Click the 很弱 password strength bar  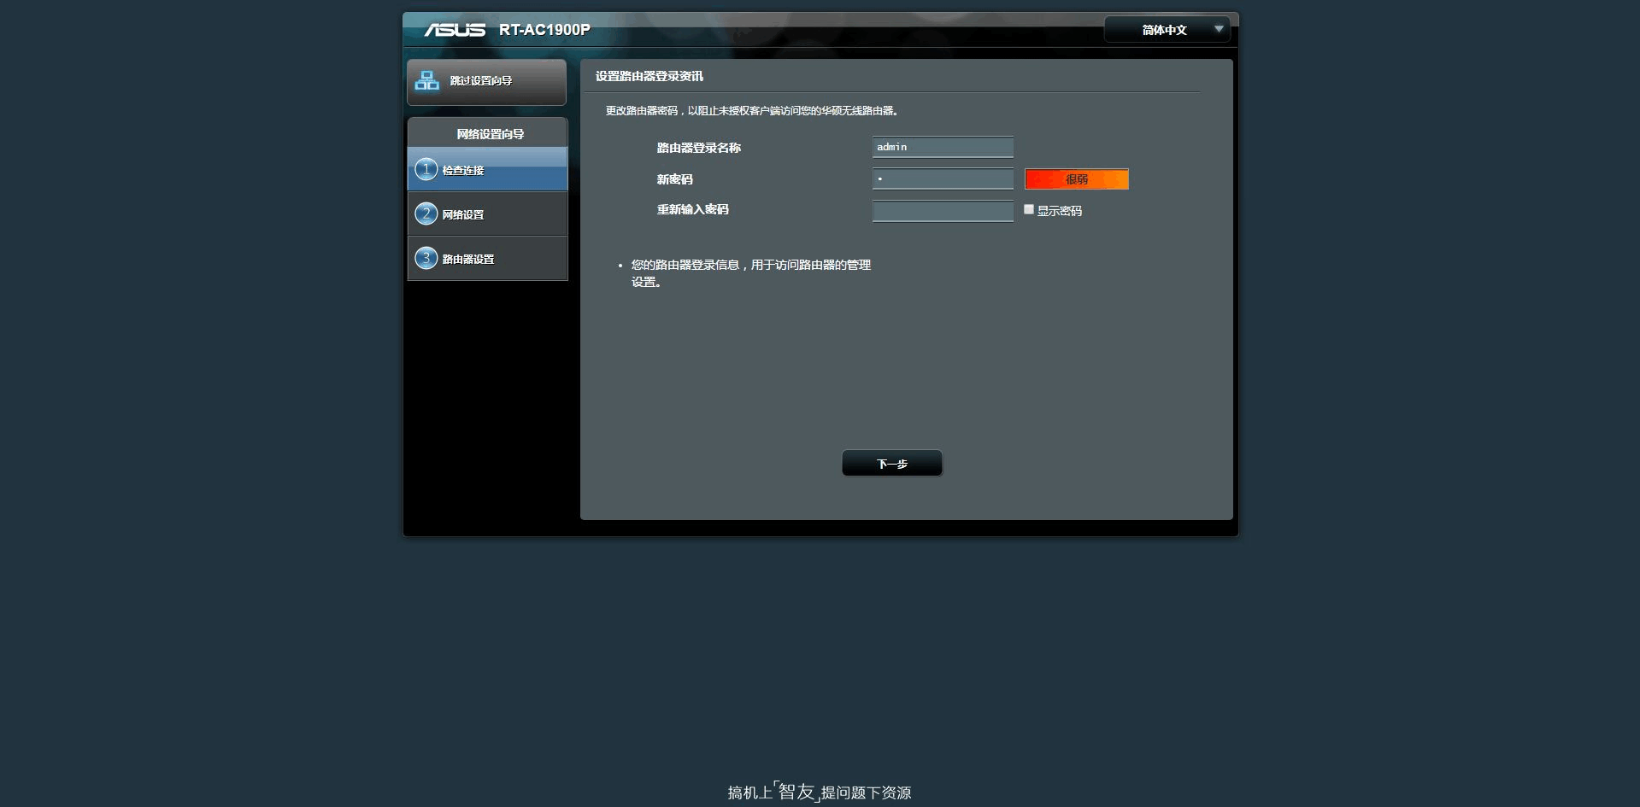1077,179
